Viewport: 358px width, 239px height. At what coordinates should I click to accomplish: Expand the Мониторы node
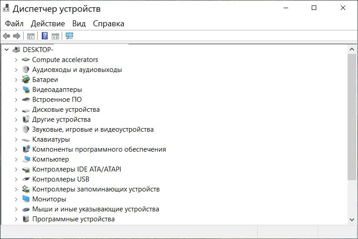tap(16, 199)
